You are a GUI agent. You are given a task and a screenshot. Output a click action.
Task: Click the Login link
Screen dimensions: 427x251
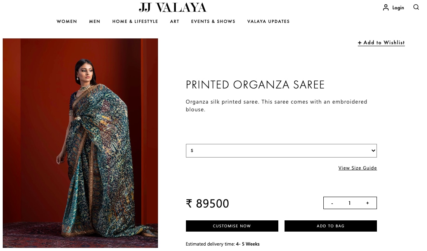[x=398, y=8]
